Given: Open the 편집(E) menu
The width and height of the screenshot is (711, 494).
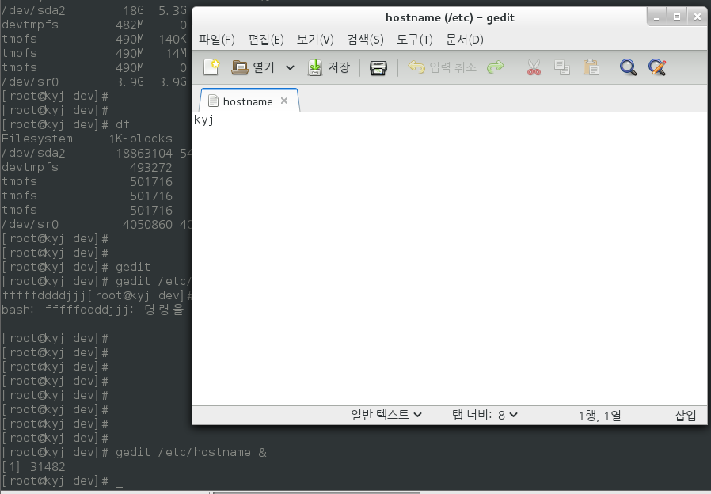Looking at the screenshot, I should point(266,40).
